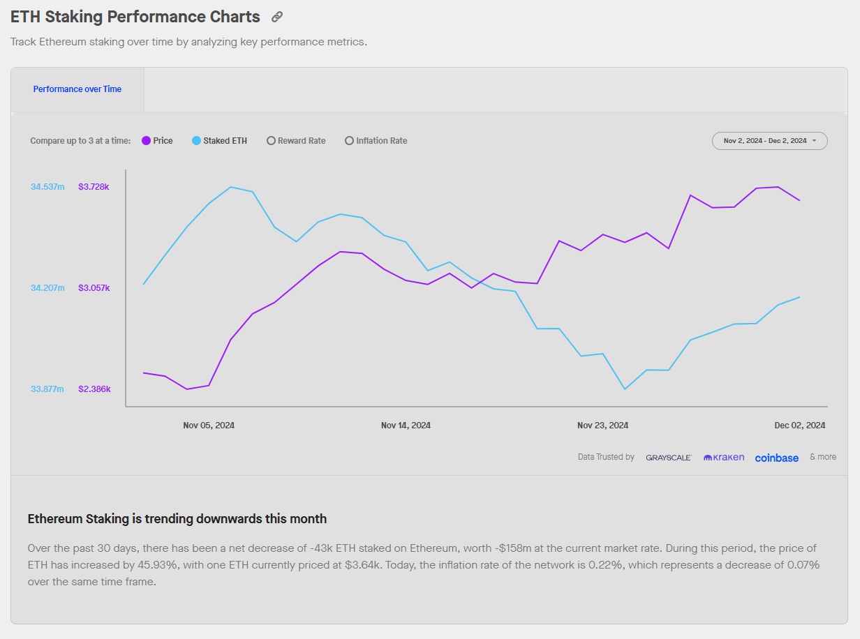Click the $3.728k price axis value

click(94, 187)
